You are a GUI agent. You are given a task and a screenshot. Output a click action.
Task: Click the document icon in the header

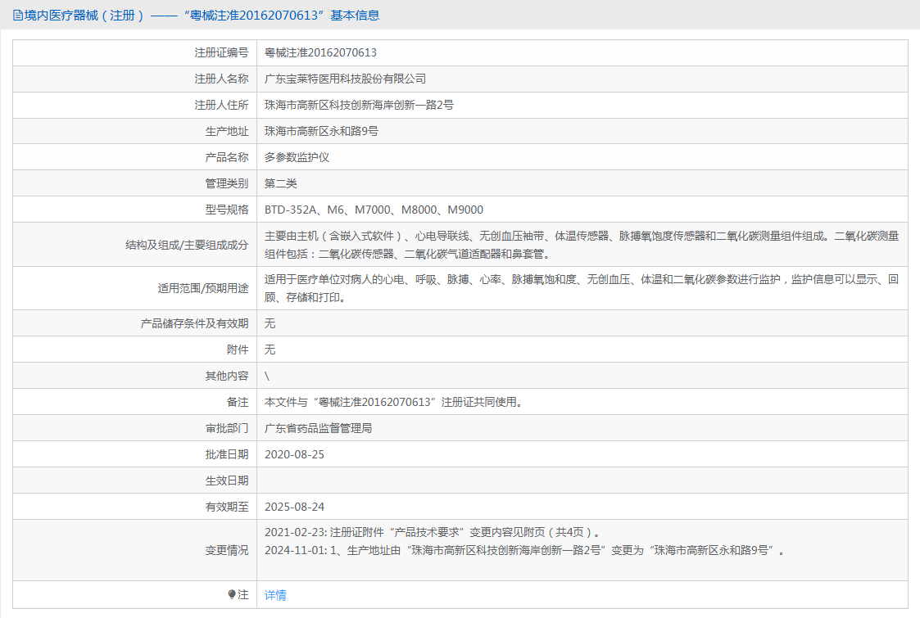pos(17,16)
